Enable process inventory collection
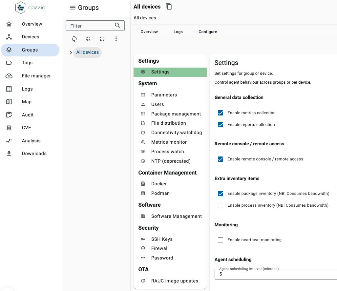The height and width of the screenshot is (291, 337). [x=220, y=205]
